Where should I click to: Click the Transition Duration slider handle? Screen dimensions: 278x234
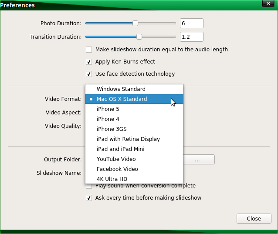click(x=139, y=37)
